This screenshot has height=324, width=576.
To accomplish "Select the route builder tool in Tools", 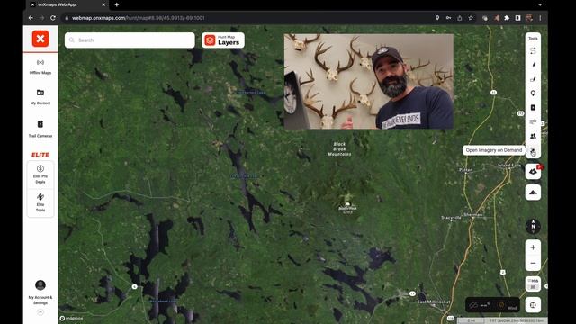I will (533, 50).
